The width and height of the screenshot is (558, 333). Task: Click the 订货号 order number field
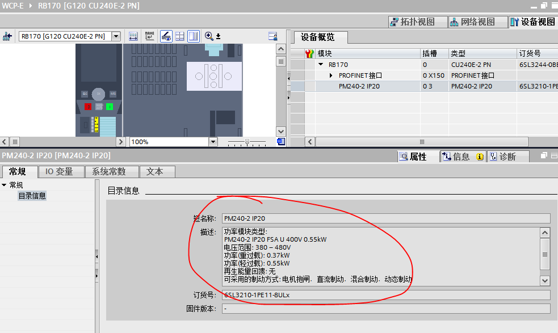(386, 295)
